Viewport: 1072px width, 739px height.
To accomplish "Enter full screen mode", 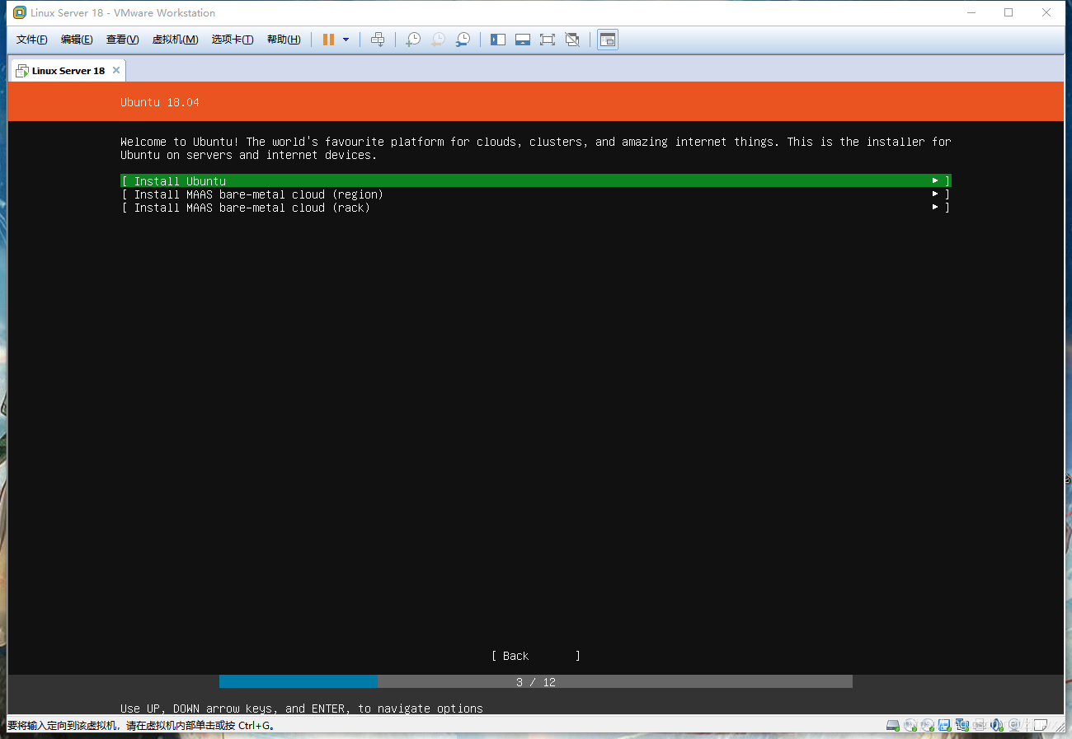I will pos(548,40).
